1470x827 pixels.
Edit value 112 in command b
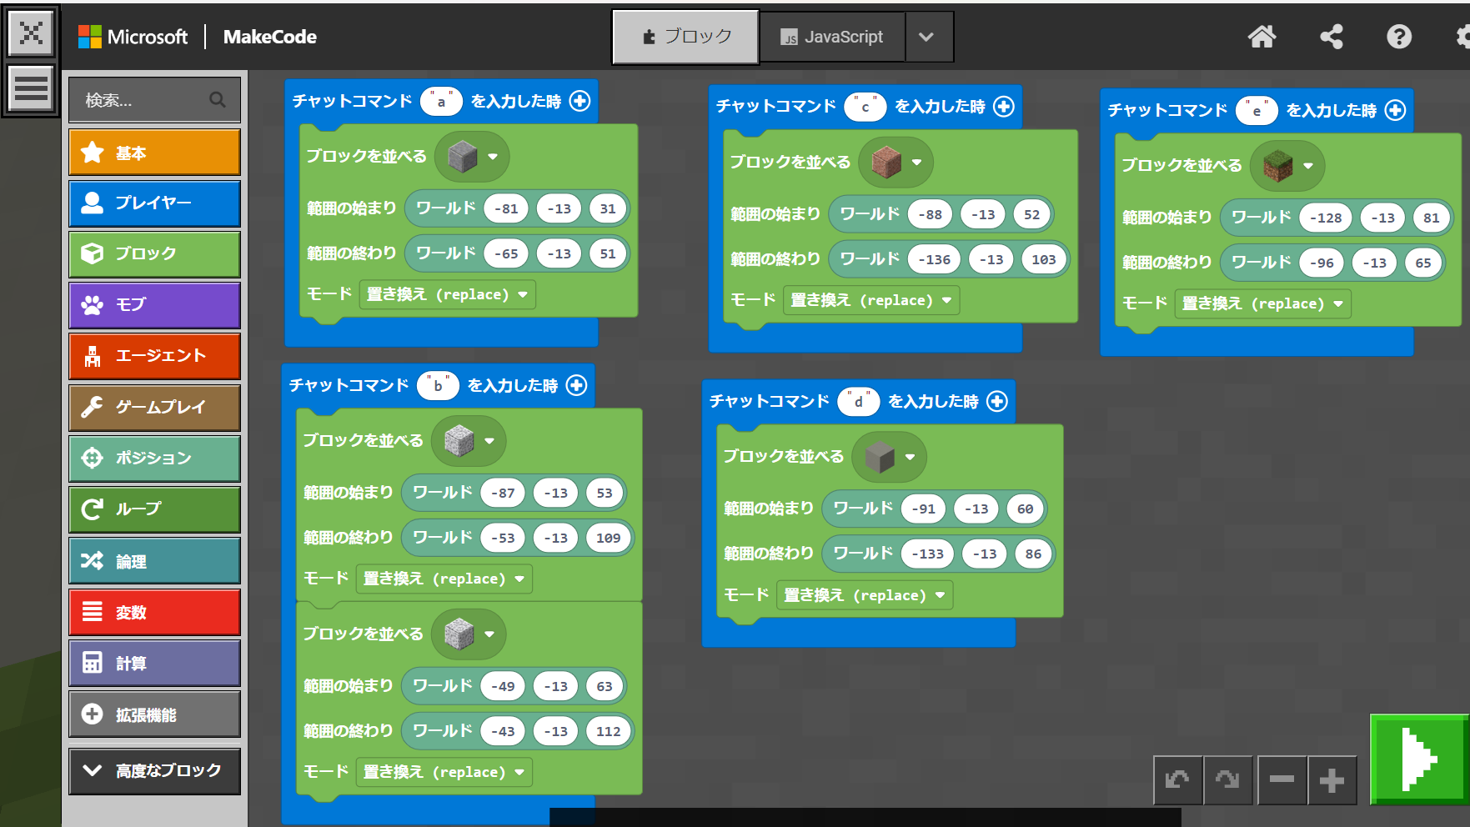608,731
